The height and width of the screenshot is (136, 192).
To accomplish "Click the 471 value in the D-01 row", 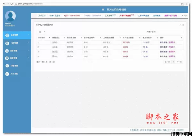I will tap(106, 56).
